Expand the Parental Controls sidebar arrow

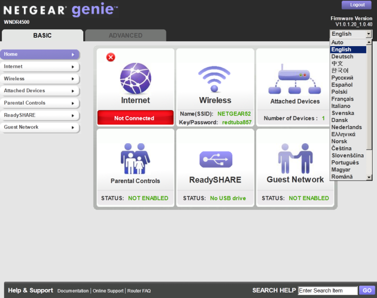click(x=73, y=103)
